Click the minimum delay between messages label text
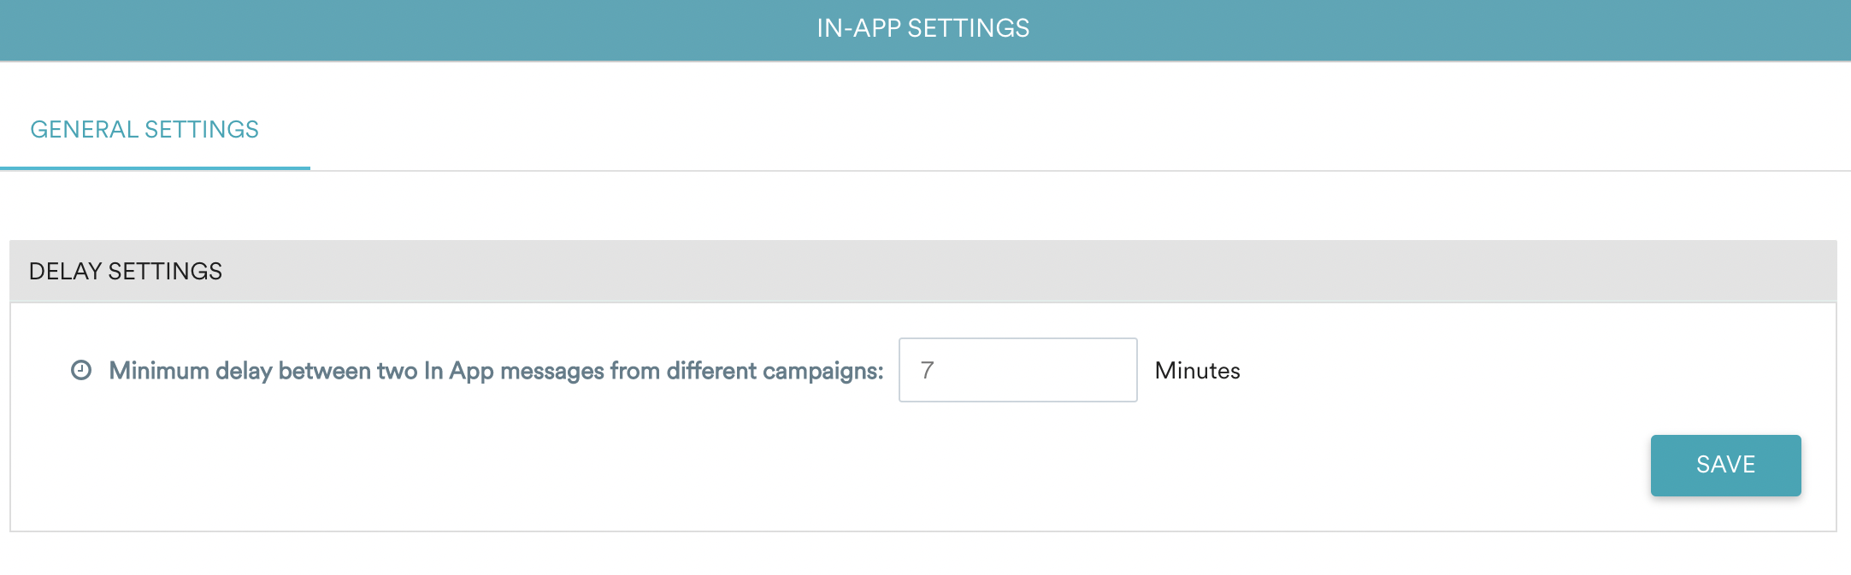 coord(496,371)
